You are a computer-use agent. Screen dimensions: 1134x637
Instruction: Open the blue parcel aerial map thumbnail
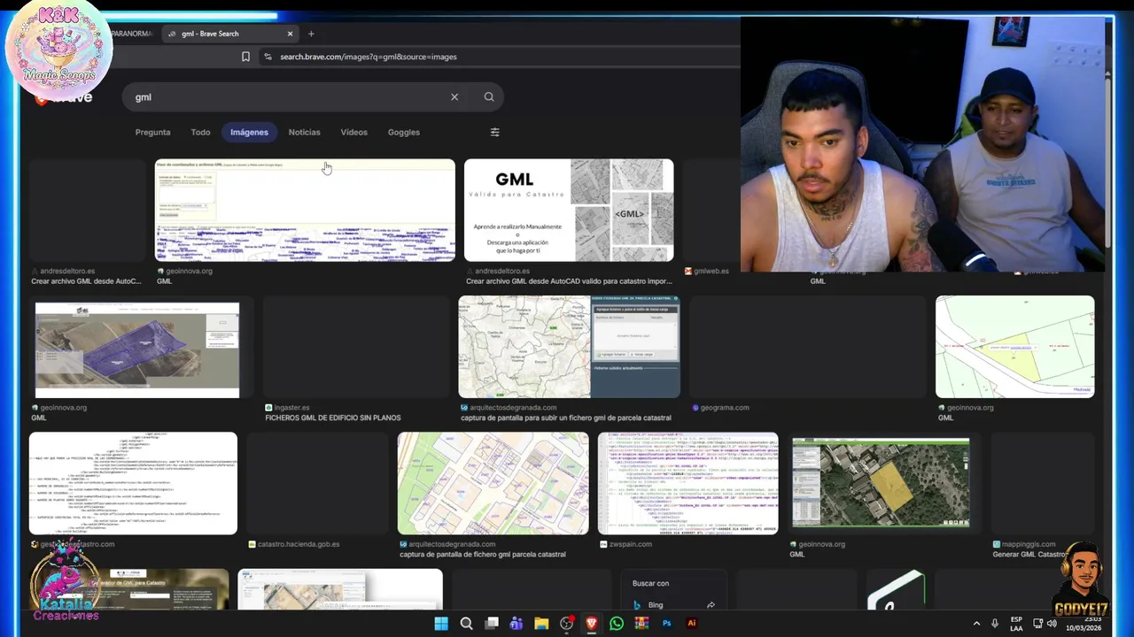tap(137, 349)
